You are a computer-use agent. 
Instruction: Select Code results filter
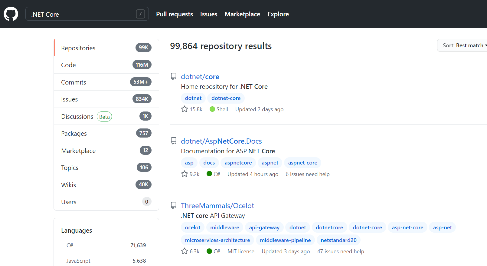pyautogui.click(x=106, y=65)
